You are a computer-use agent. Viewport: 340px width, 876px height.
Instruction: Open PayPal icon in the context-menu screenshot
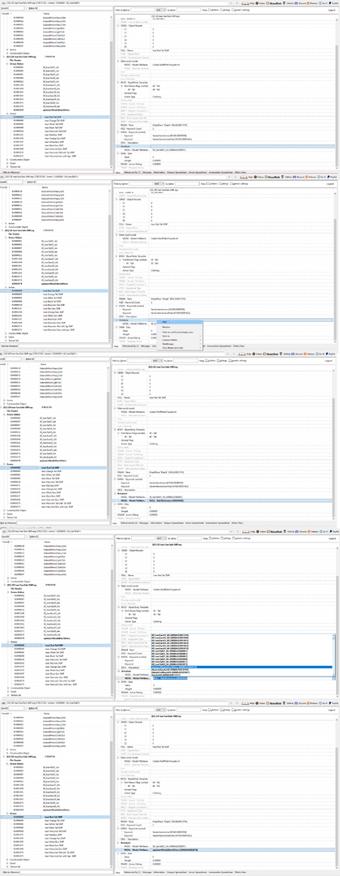click(x=334, y=177)
